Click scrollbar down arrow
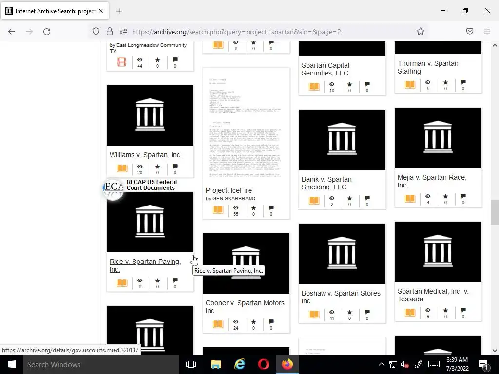The width and height of the screenshot is (499, 374). (495, 351)
